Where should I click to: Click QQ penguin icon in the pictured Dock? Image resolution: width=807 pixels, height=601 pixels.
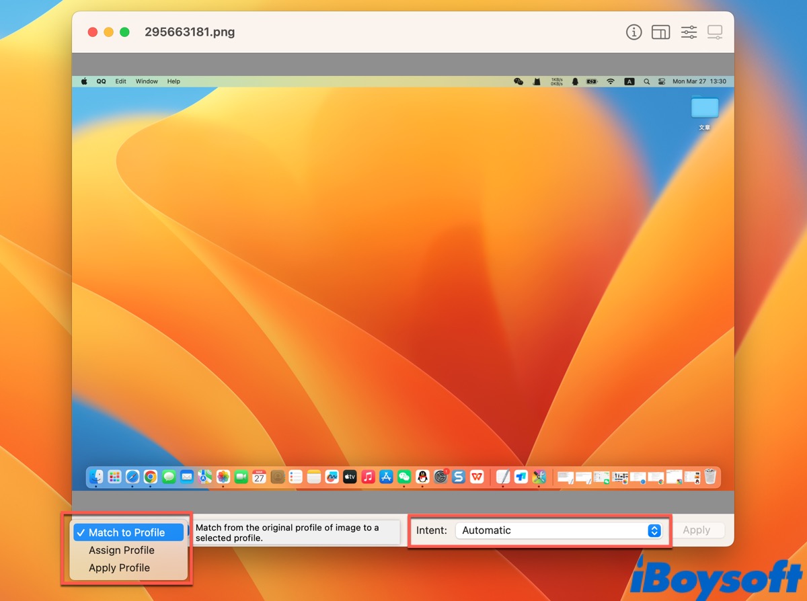(x=422, y=477)
